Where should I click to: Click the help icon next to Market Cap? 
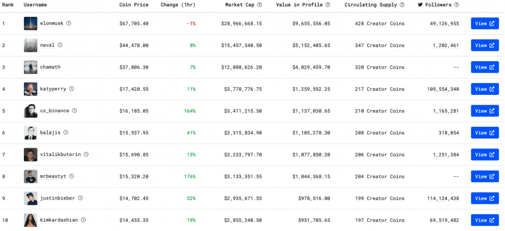click(x=259, y=5)
